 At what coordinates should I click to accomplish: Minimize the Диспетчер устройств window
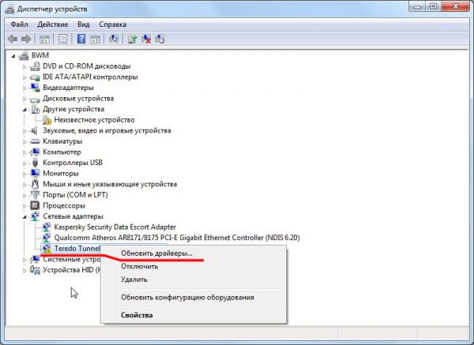point(417,6)
